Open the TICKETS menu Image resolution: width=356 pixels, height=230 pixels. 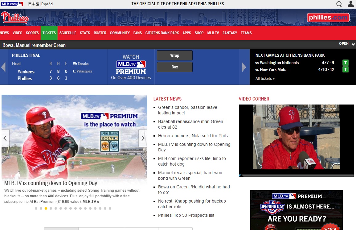point(49,33)
